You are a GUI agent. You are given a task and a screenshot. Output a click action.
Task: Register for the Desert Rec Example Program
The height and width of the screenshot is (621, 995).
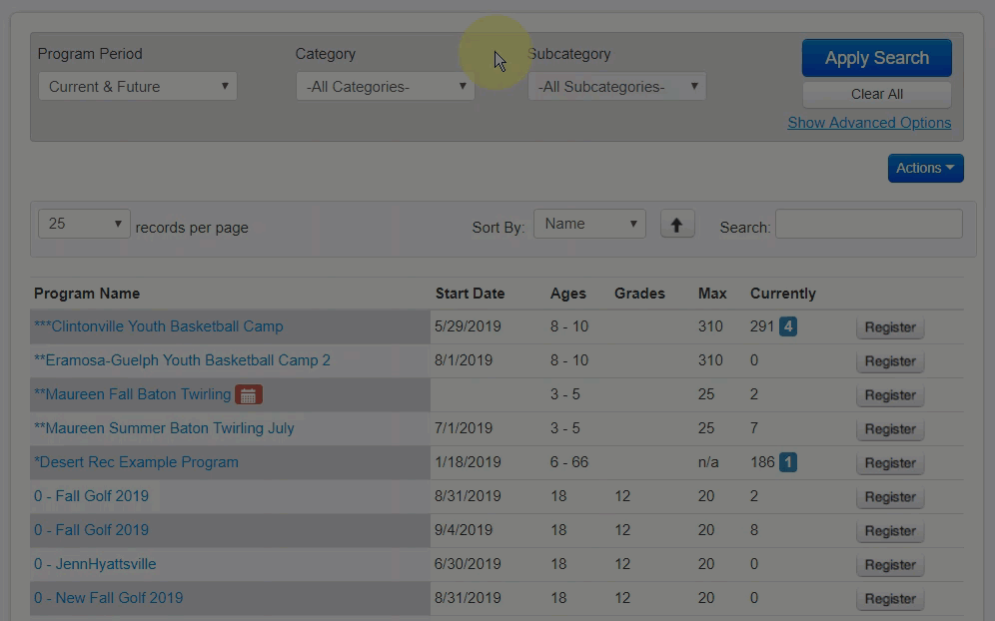(x=889, y=463)
